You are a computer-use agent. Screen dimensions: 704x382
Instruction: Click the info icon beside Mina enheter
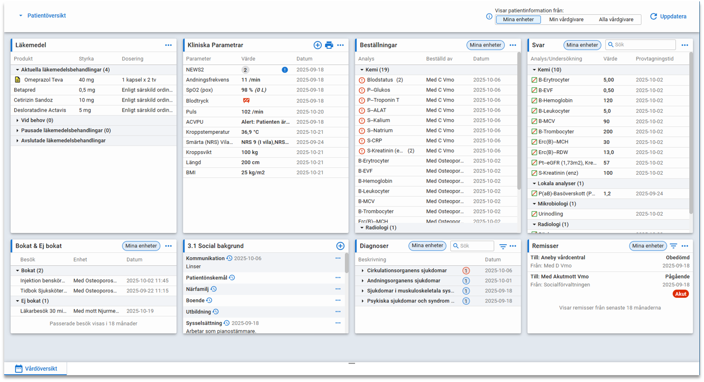489,17
